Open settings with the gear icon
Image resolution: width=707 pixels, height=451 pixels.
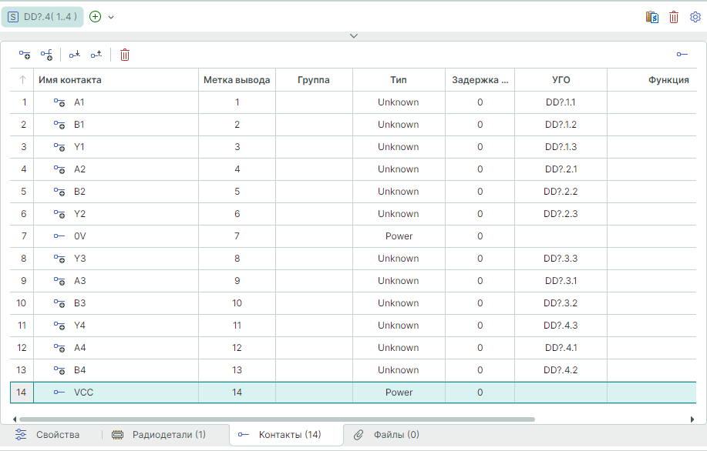(695, 17)
